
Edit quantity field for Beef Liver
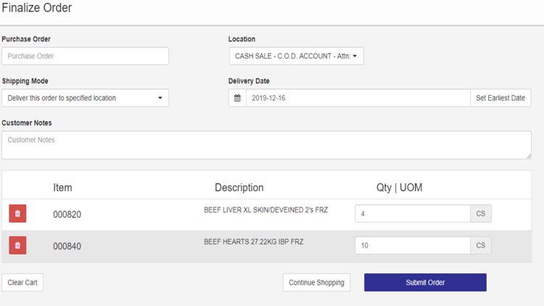412,213
